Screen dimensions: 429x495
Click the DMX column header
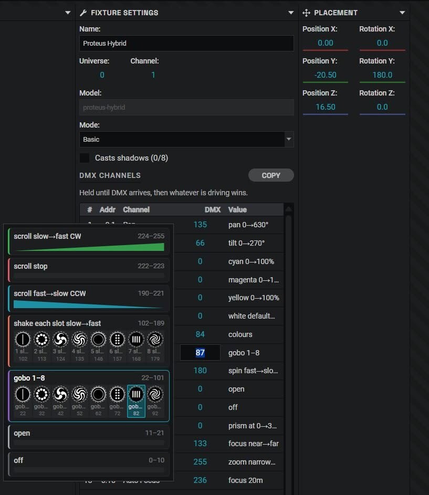tap(212, 209)
